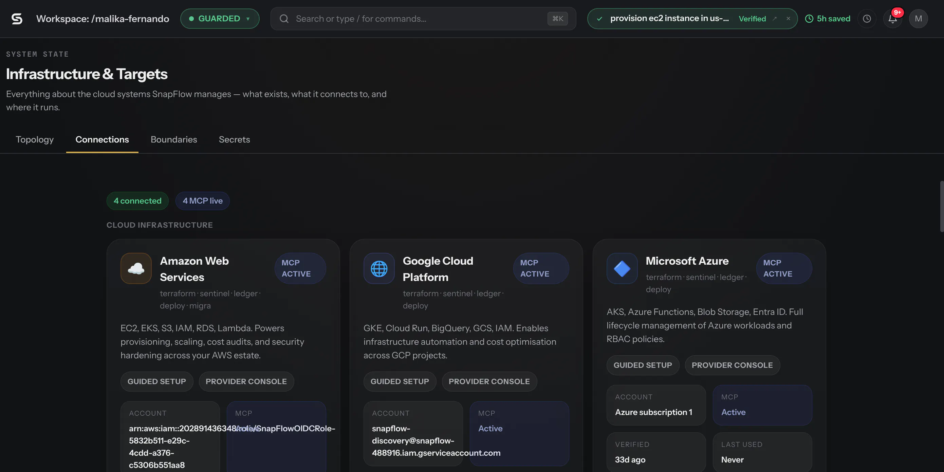This screenshot has width=944, height=472.
Task: Click the Google Cloud Platform card title
Action: tap(438, 269)
